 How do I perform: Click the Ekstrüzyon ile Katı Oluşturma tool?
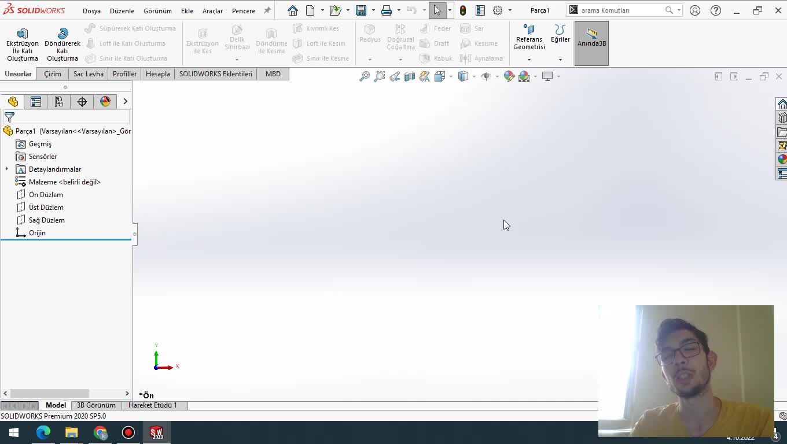coord(23,45)
